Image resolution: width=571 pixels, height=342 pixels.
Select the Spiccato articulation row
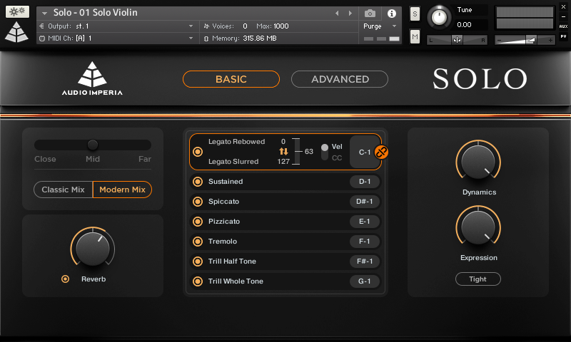point(285,202)
